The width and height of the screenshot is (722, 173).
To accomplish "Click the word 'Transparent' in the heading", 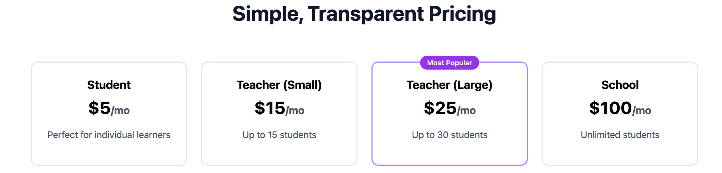I will coord(366,14).
